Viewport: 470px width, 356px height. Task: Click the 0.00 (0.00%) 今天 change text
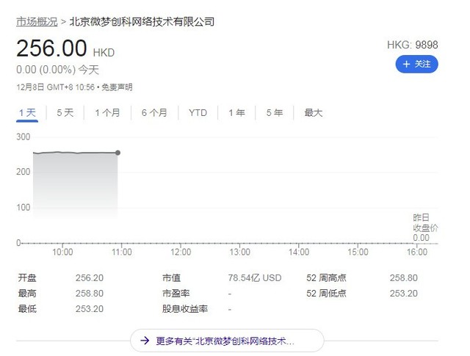(x=57, y=70)
